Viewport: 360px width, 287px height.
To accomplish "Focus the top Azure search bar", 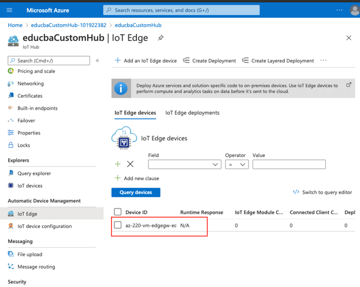I will coord(181,10).
